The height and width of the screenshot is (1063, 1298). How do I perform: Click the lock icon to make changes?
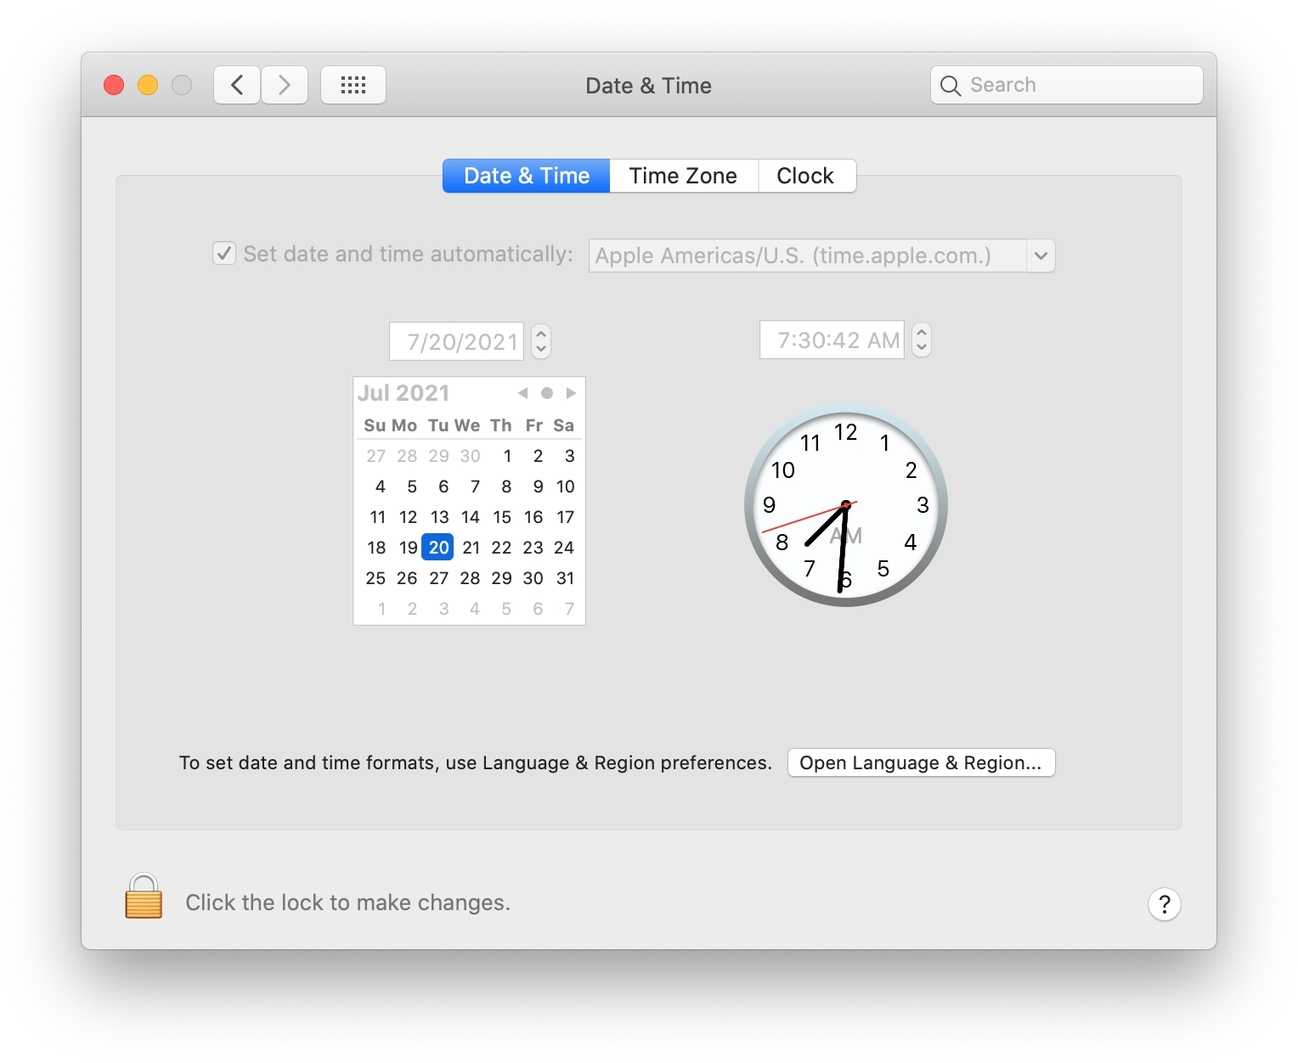[x=144, y=897]
